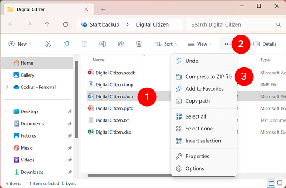Maximize the File Explorer window
The height and width of the screenshot is (188, 286).
point(259,6)
